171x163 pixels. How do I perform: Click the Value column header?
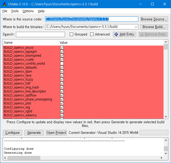click(111, 42)
